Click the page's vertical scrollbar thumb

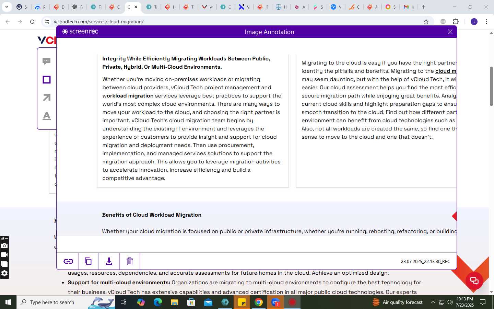click(x=491, y=86)
